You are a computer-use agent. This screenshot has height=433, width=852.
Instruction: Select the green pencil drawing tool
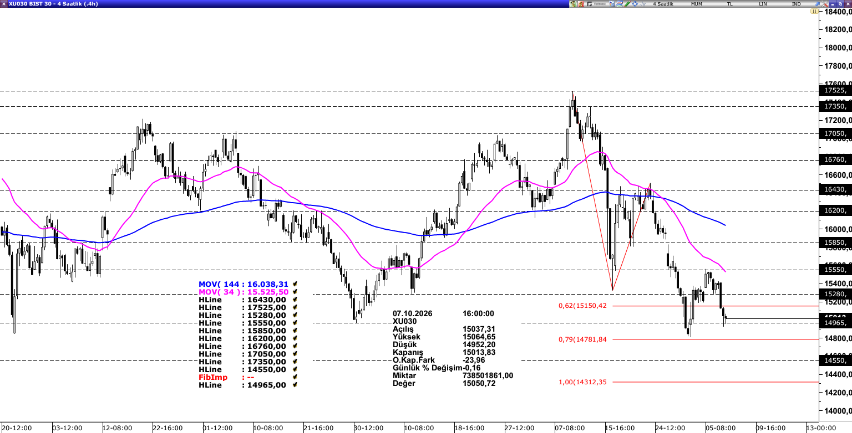coord(627,4)
